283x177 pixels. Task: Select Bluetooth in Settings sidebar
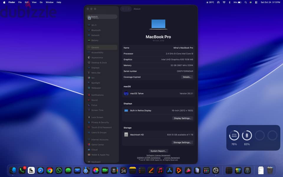click(102, 30)
